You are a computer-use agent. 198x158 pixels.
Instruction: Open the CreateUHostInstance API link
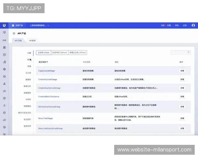click(49, 97)
